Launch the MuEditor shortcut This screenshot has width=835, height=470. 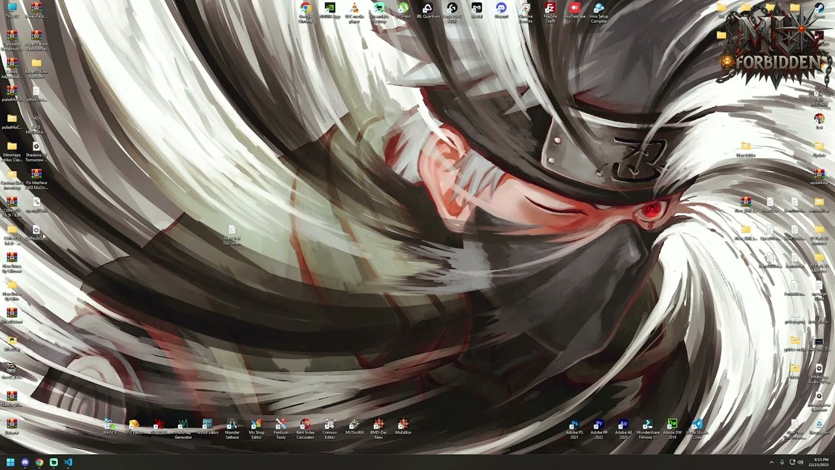pyautogui.click(x=403, y=428)
